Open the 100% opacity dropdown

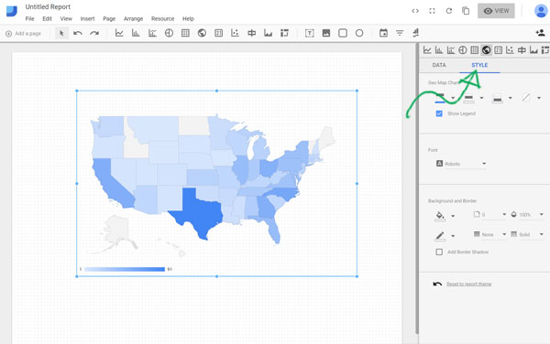pos(528,214)
